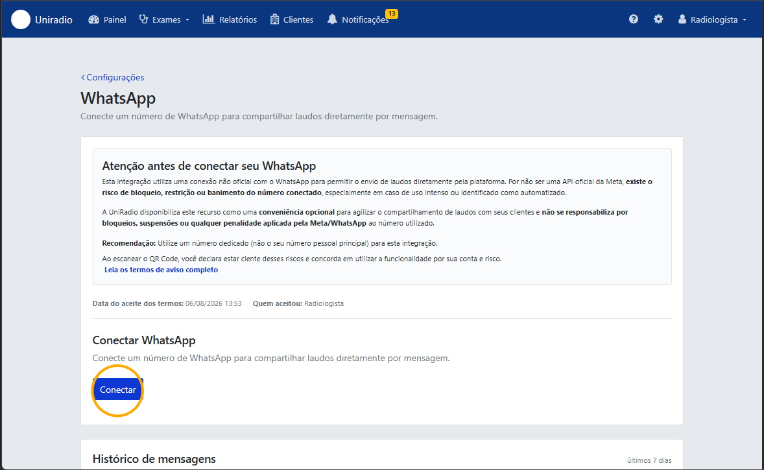Open 'Leia os termos de aviso completo' link
Screen dimensions: 764x470
pyautogui.click(x=161, y=270)
